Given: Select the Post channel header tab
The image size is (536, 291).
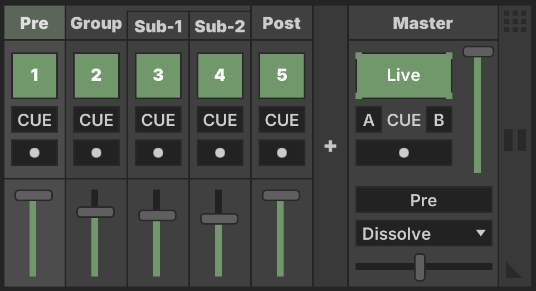Looking at the screenshot, I should tap(282, 22).
